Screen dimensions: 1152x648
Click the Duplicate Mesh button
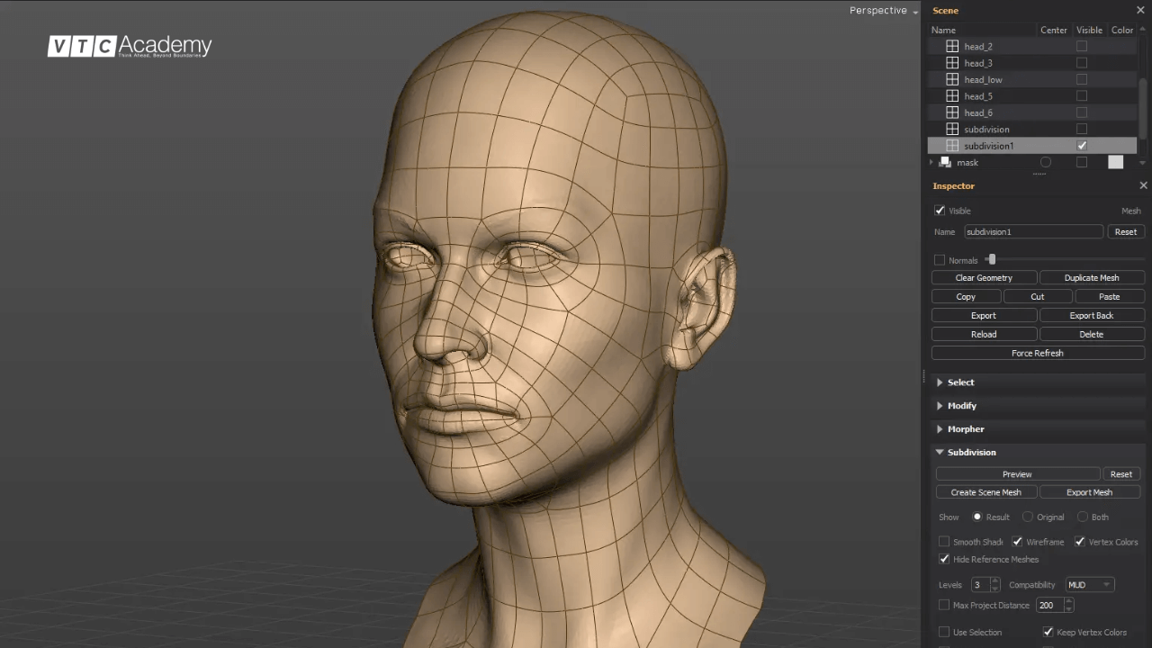click(1092, 278)
